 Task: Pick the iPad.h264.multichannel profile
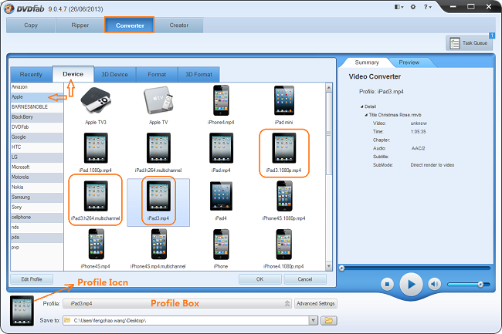point(158,148)
